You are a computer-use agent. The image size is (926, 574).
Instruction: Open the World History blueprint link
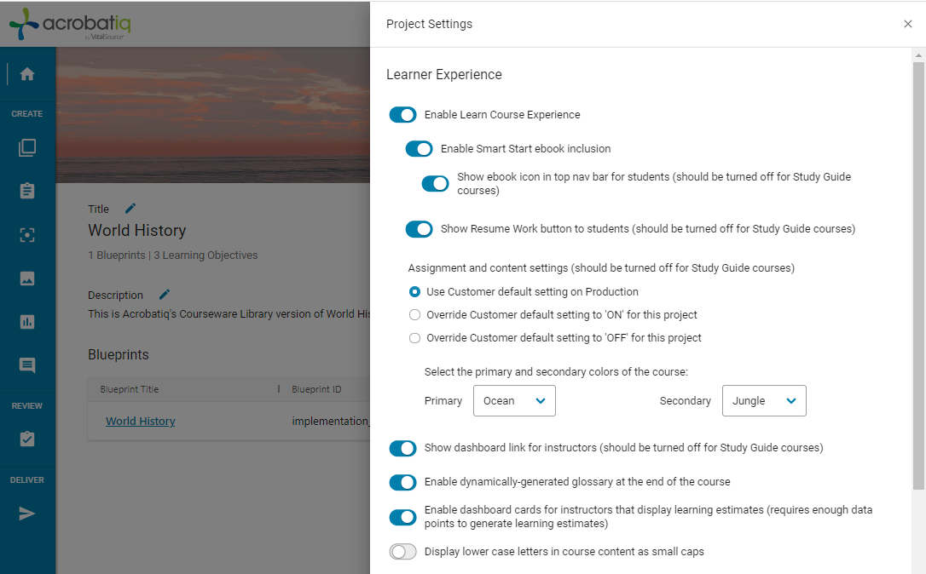click(x=141, y=422)
